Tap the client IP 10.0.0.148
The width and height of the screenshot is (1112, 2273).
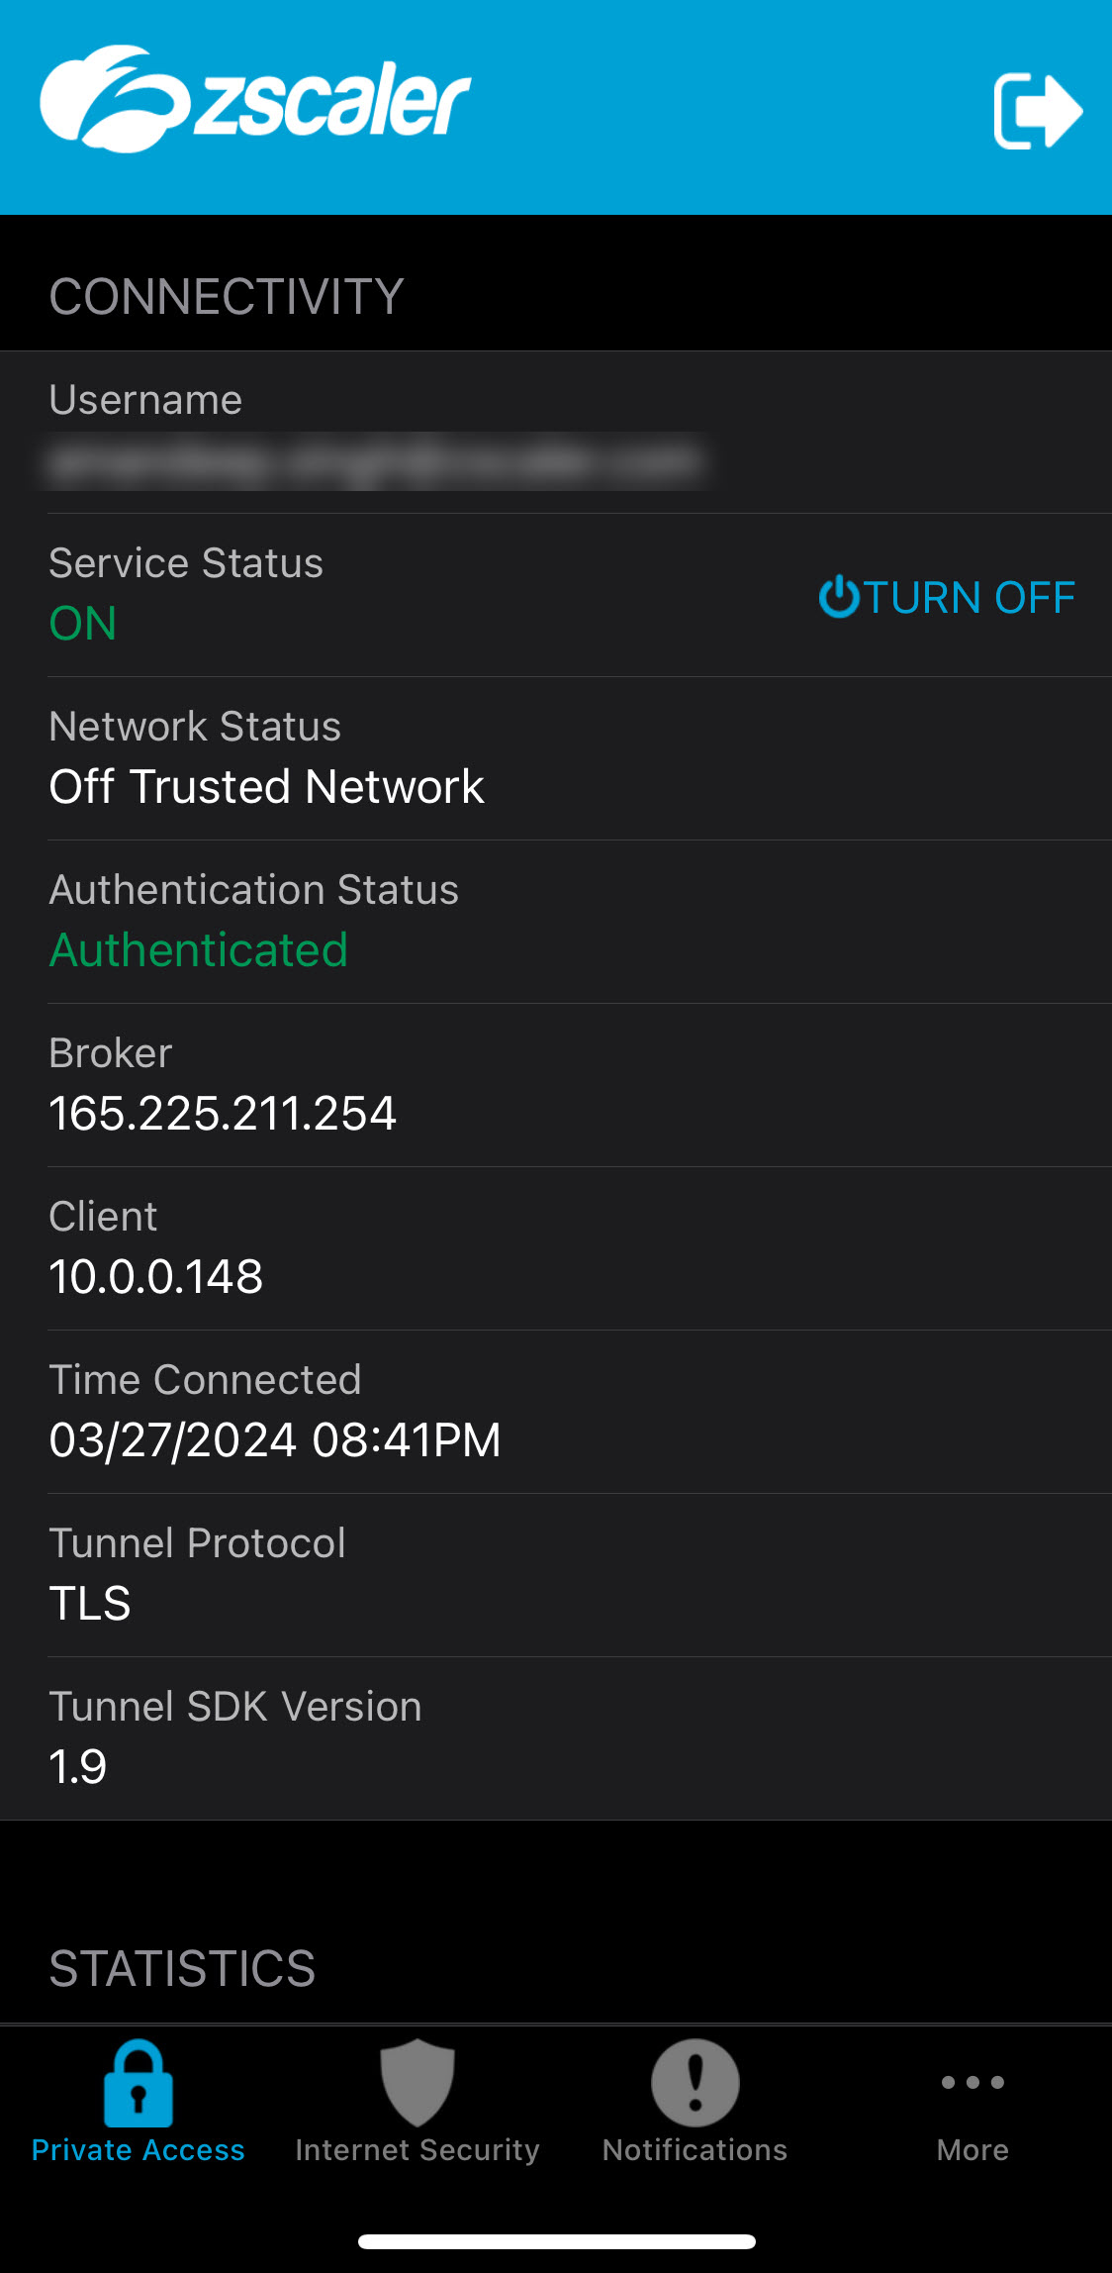point(156,1277)
